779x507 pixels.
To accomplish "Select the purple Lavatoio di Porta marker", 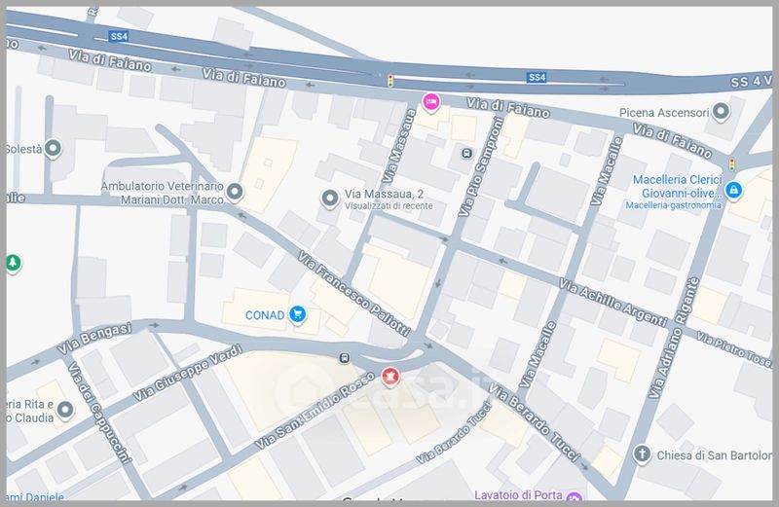I will (575, 498).
